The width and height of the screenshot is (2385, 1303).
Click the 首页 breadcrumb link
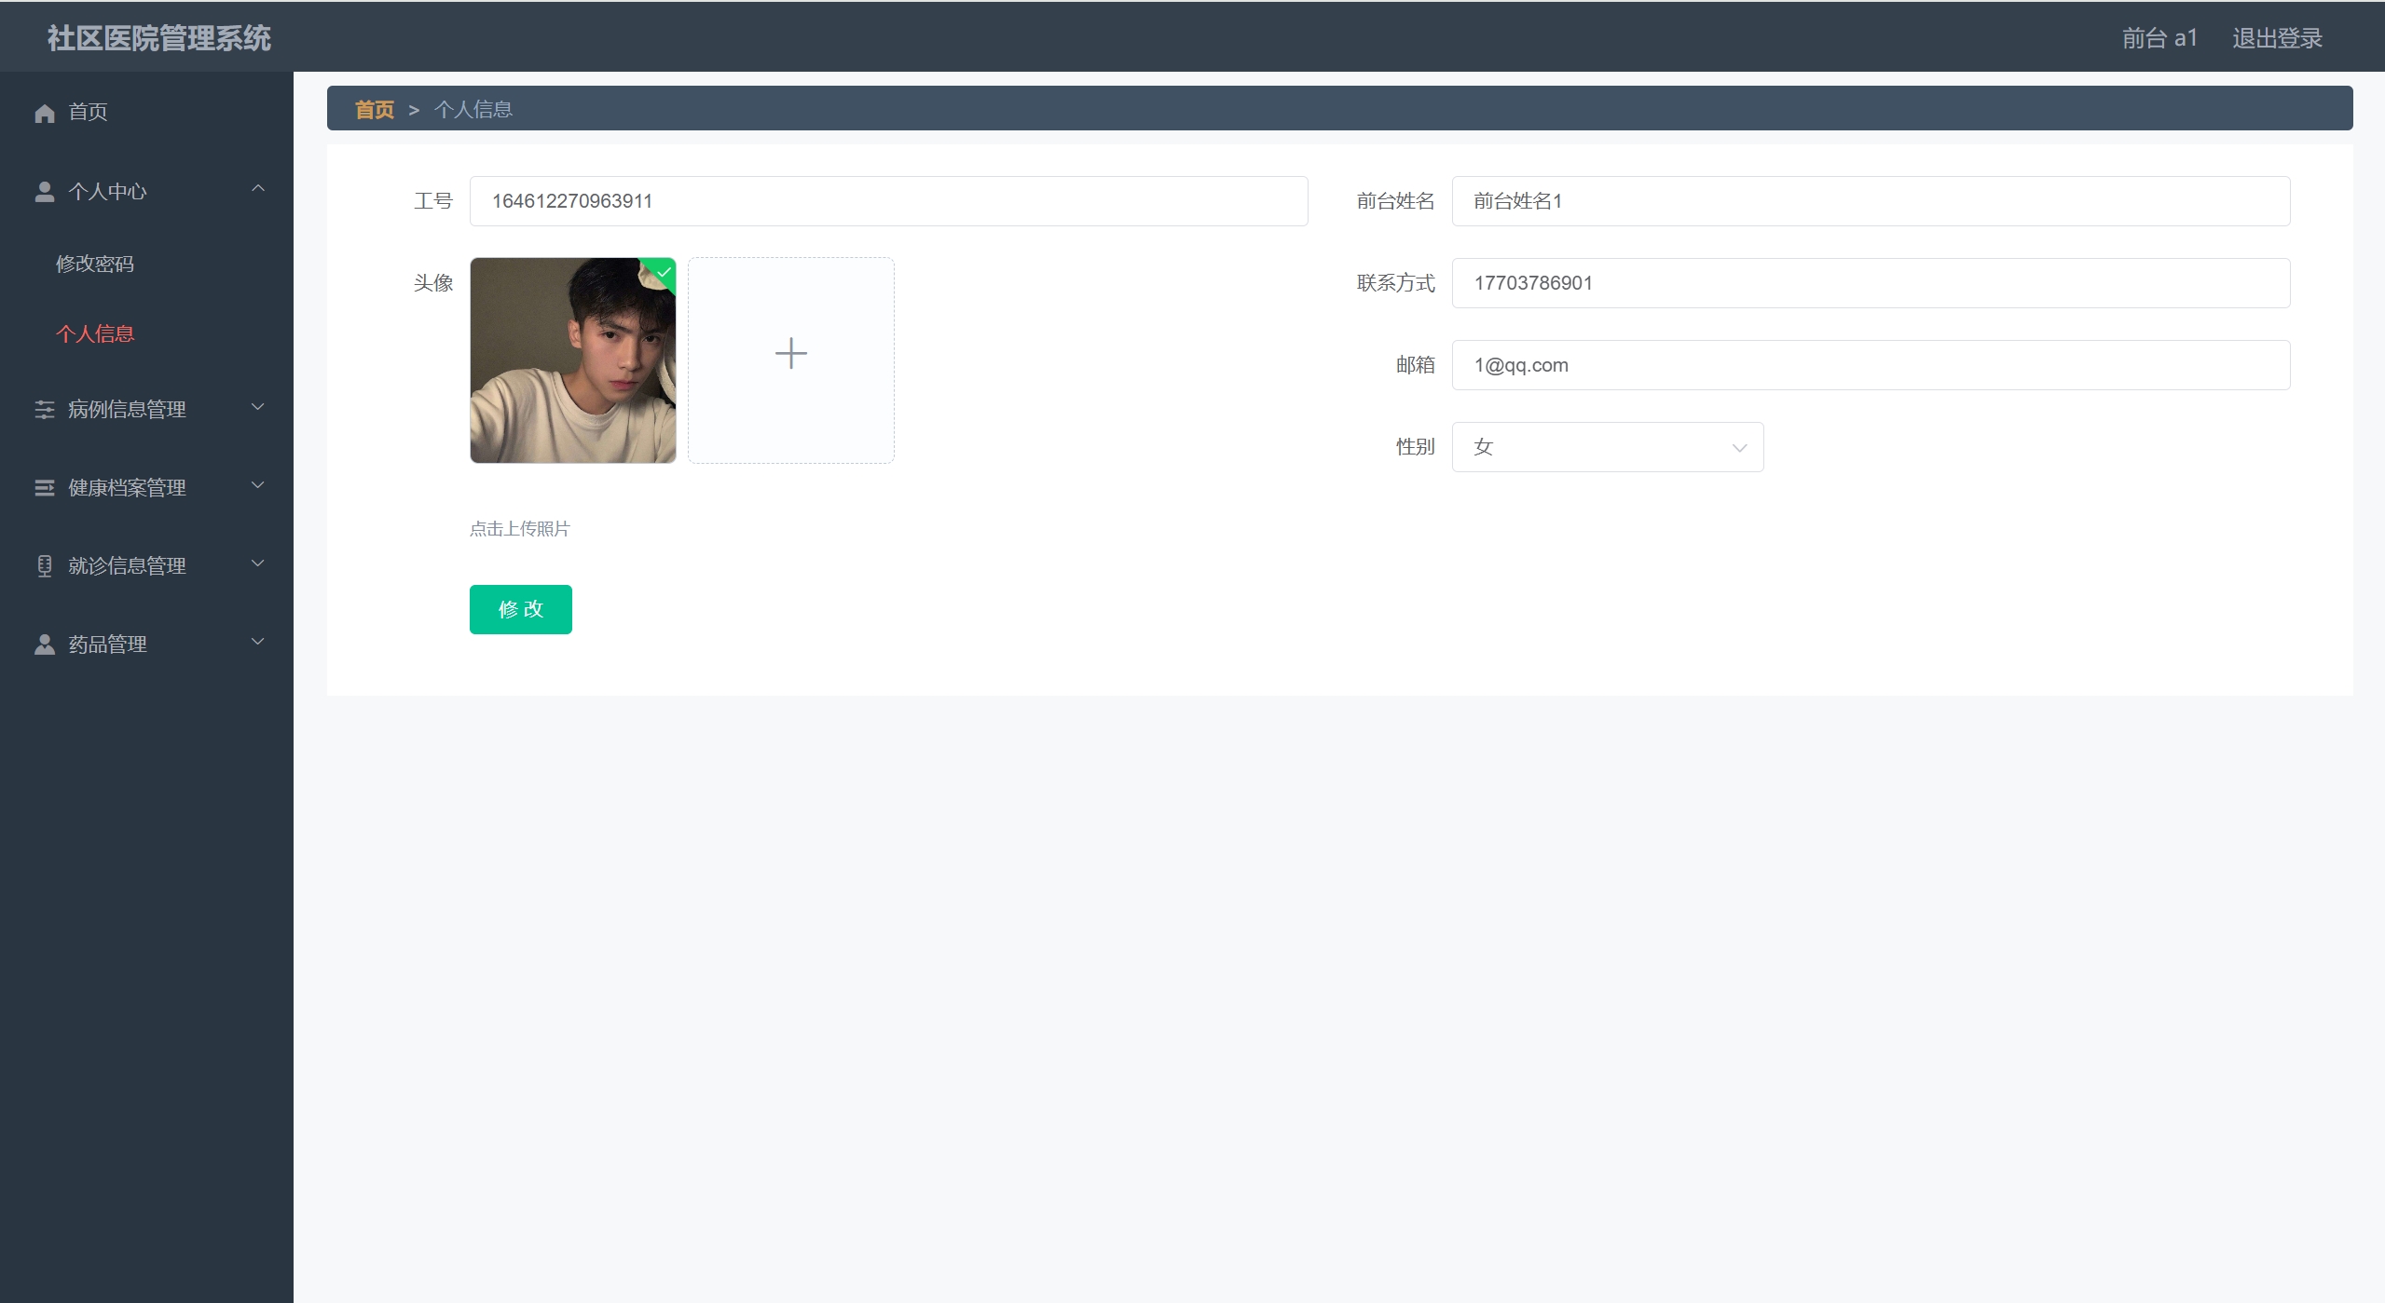click(x=374, y=110)
